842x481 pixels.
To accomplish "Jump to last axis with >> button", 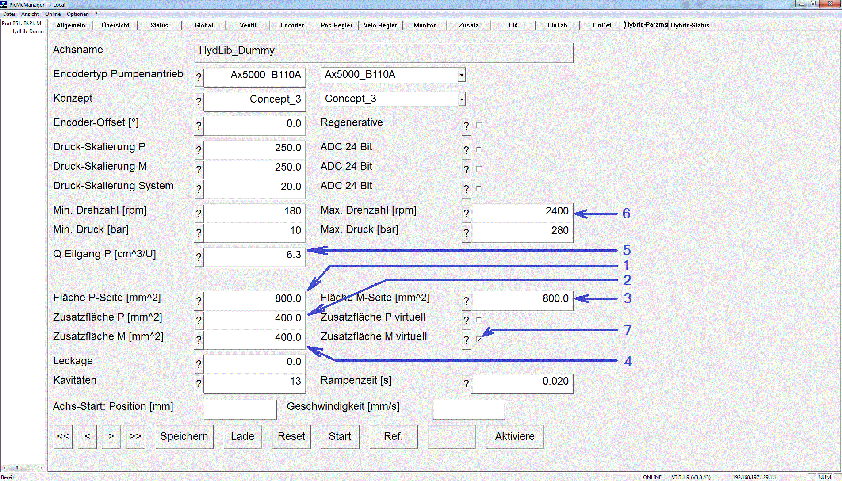I will pos(136,437).
